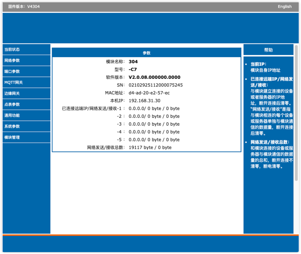Click the connection -3 value row
The width and height of the screenshot is (301, 254).
(x=154, y=124)
